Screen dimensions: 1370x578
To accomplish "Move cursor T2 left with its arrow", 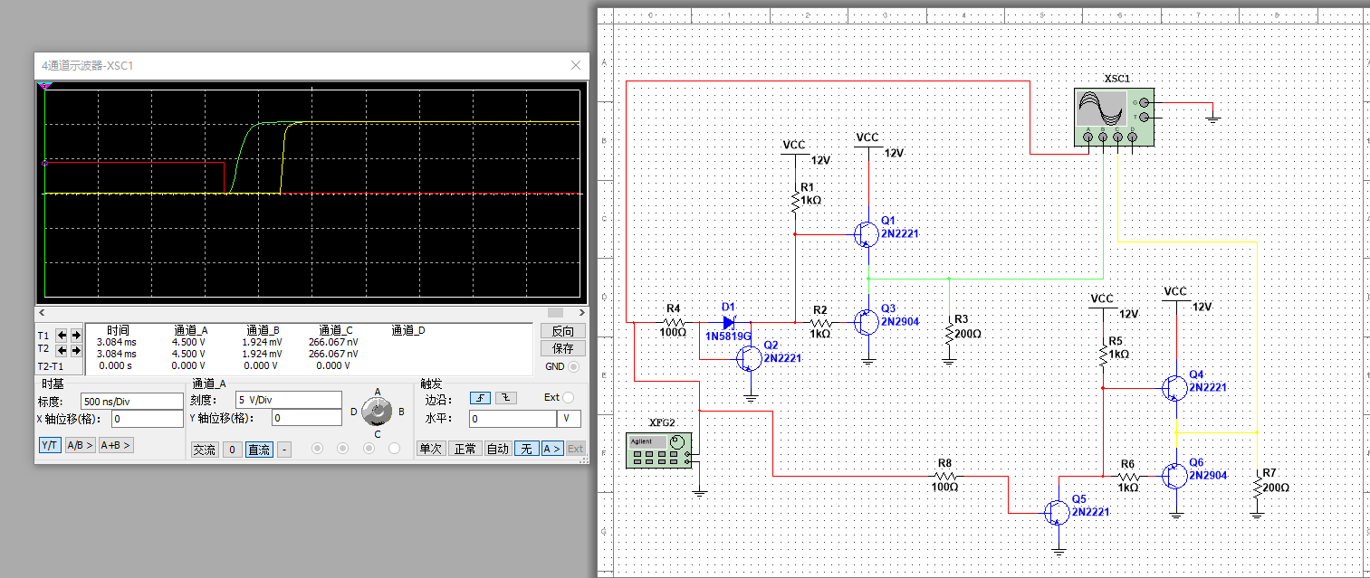I will point(62,350).
